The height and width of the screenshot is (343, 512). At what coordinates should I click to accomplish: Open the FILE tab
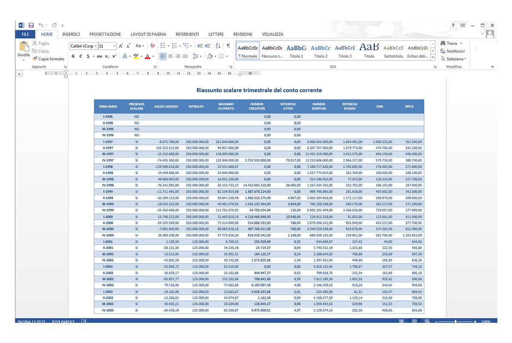point(25,34)
